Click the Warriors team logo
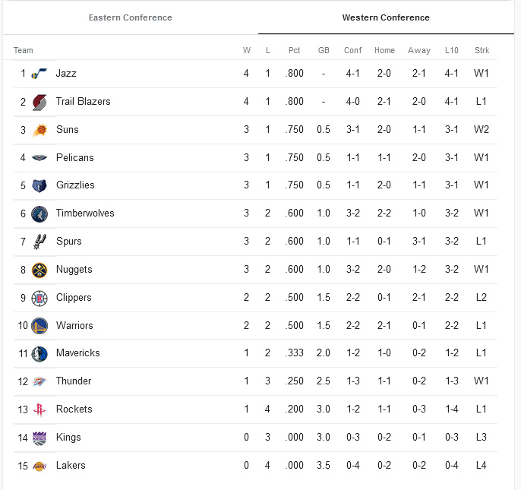The width and height of the screenshot is (521, 490). 39,326
